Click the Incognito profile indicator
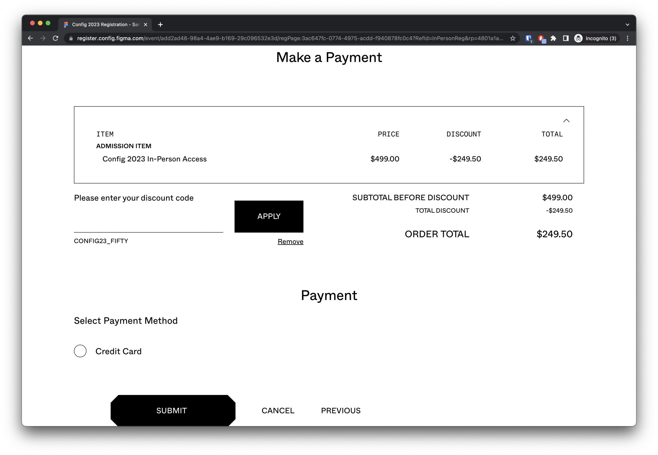The width and height of the screenshot is (658, 455). 597,38
